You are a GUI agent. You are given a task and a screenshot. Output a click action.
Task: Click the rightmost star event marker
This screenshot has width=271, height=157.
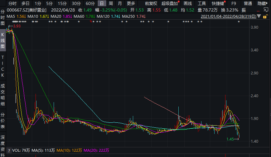[x=239, y=22]
